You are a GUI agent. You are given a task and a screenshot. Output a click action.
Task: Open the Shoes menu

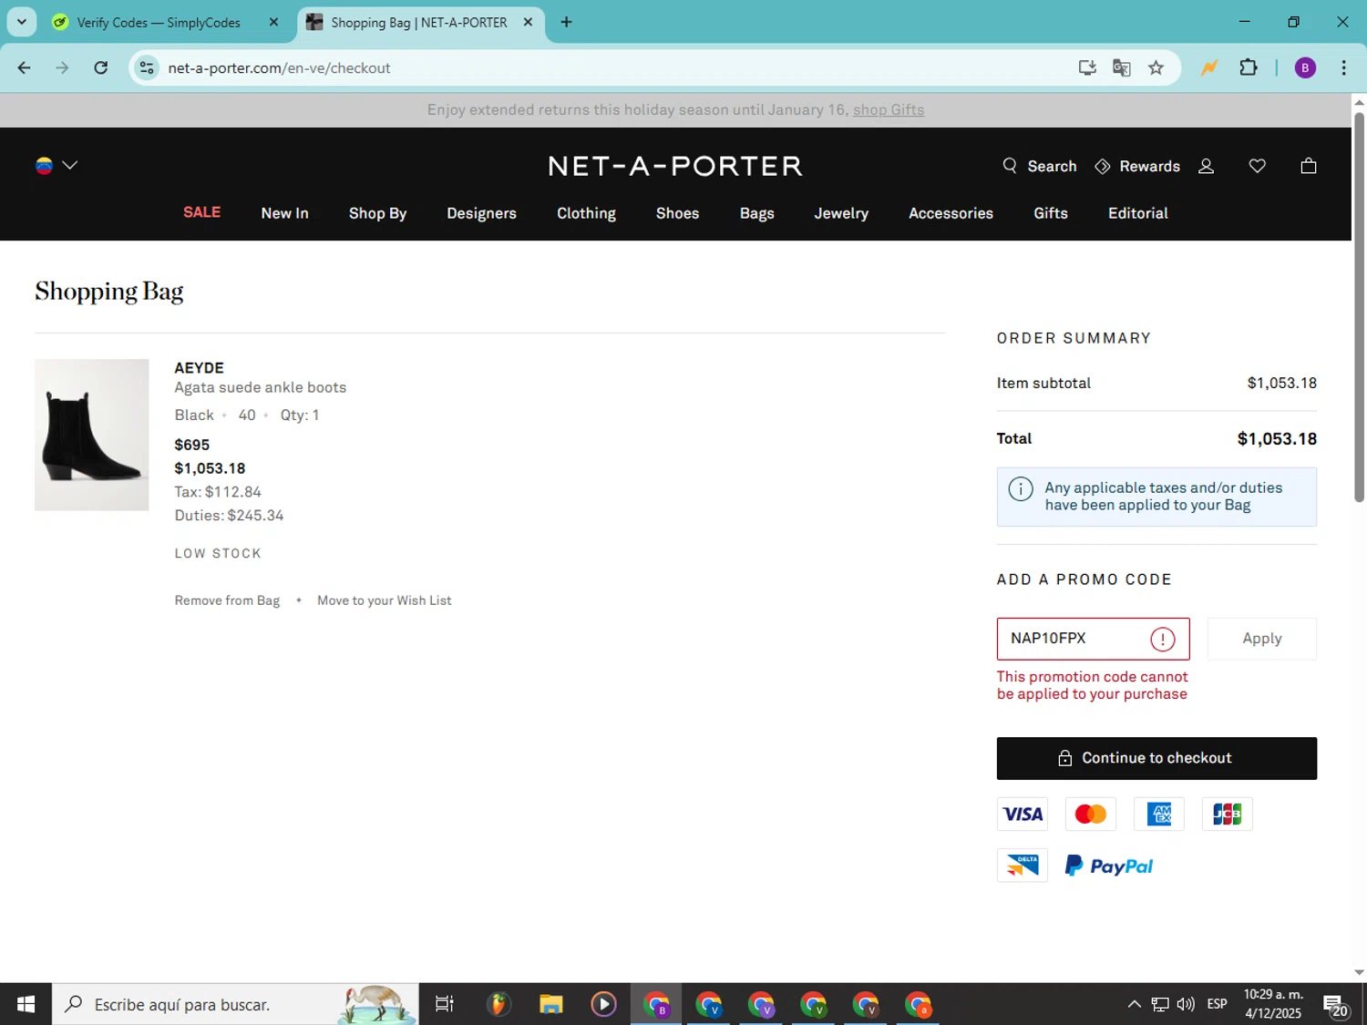click(677, 213)
